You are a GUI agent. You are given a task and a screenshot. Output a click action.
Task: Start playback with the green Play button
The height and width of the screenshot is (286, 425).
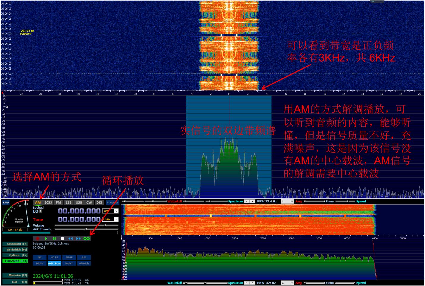pos(46,238)
